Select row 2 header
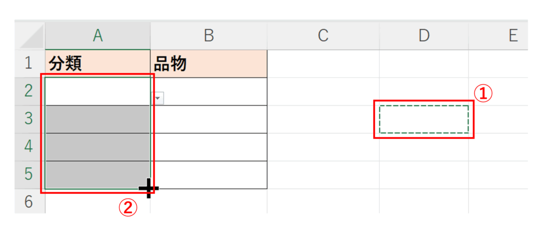 click(30, 91)
